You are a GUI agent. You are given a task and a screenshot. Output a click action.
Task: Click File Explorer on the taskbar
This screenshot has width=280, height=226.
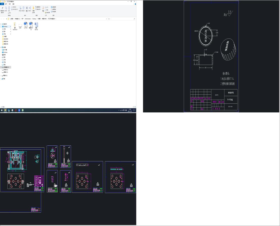[5, 110]
